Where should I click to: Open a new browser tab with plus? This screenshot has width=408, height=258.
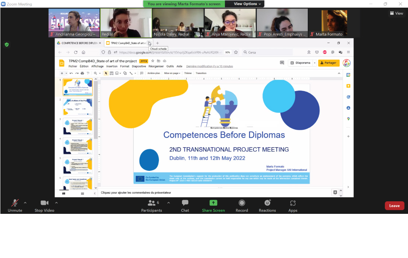(x=157, y=43)
